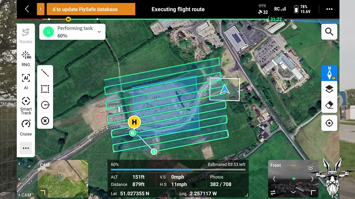Pause the running flight task
This screenshot has height=199, width=355.
[x=48, y=32]
